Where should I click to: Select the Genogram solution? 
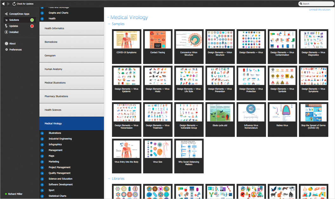(72, 55)
